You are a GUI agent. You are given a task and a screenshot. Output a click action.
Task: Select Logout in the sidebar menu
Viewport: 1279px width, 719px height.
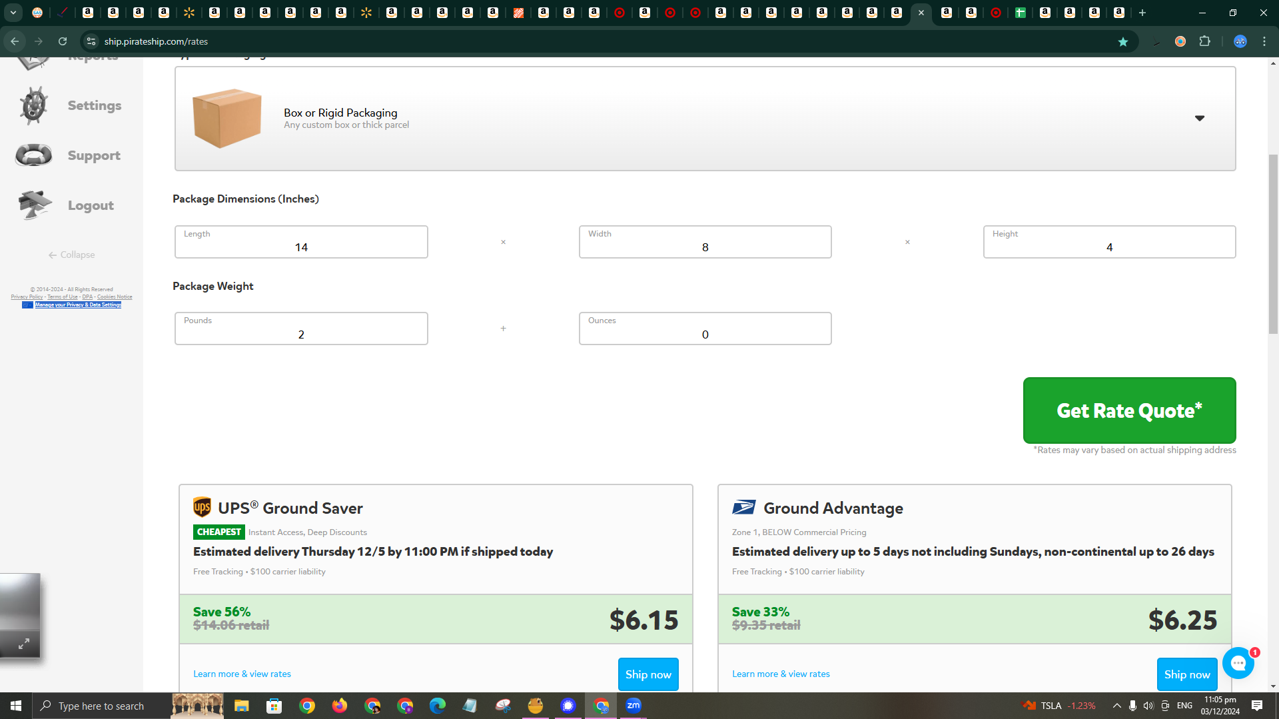91,205
